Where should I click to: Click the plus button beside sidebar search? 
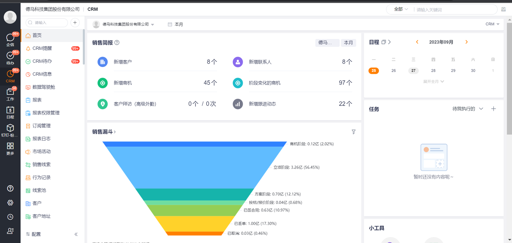75,22
